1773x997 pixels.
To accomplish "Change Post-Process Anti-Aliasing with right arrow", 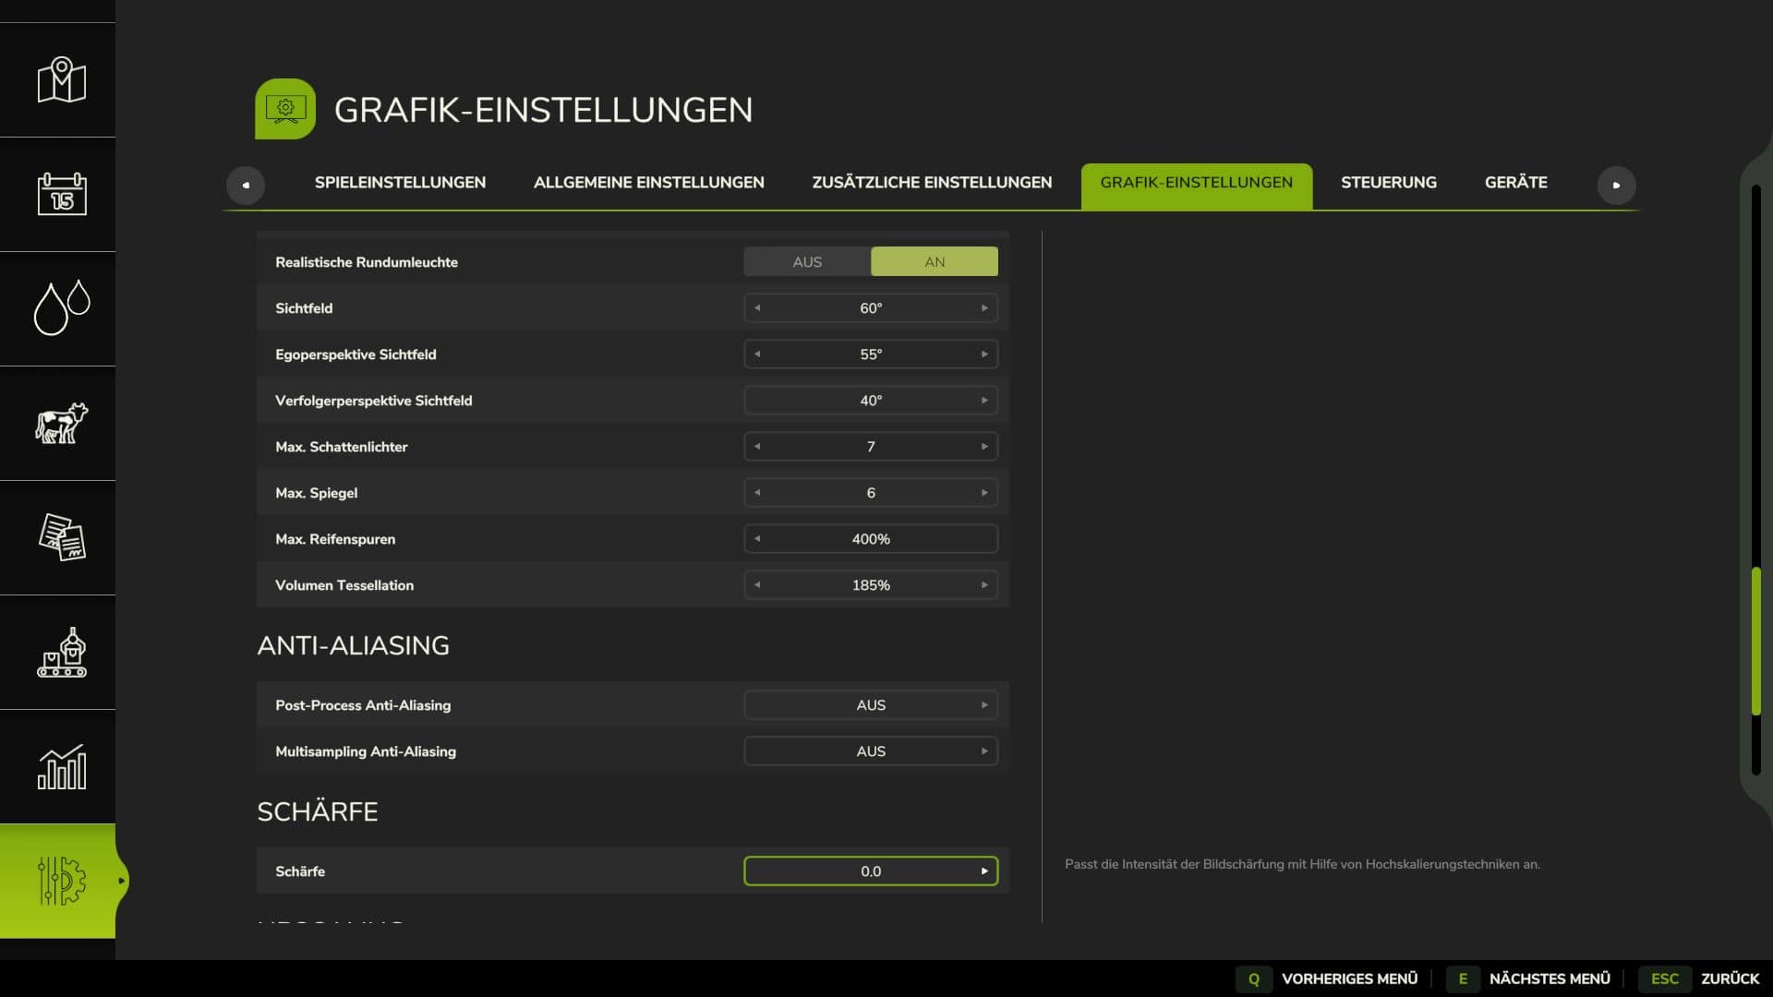I will coord(984,705).
